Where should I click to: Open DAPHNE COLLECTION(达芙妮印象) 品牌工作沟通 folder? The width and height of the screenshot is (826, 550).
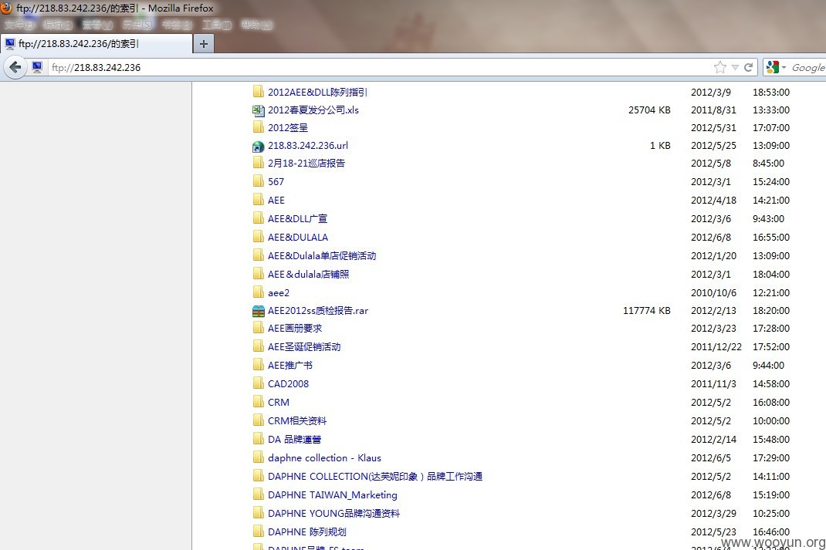point(375,476)
